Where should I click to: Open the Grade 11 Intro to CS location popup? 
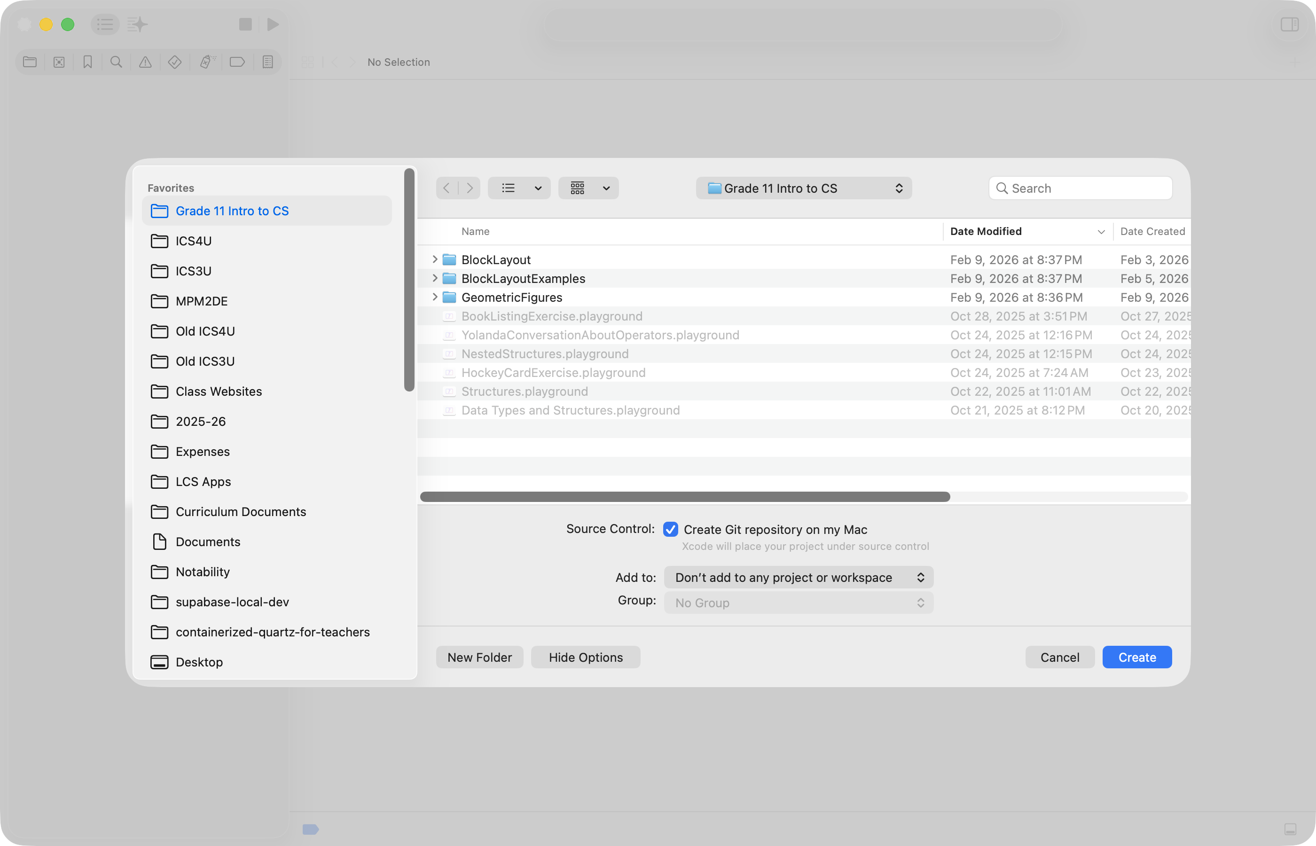[804, 188]
